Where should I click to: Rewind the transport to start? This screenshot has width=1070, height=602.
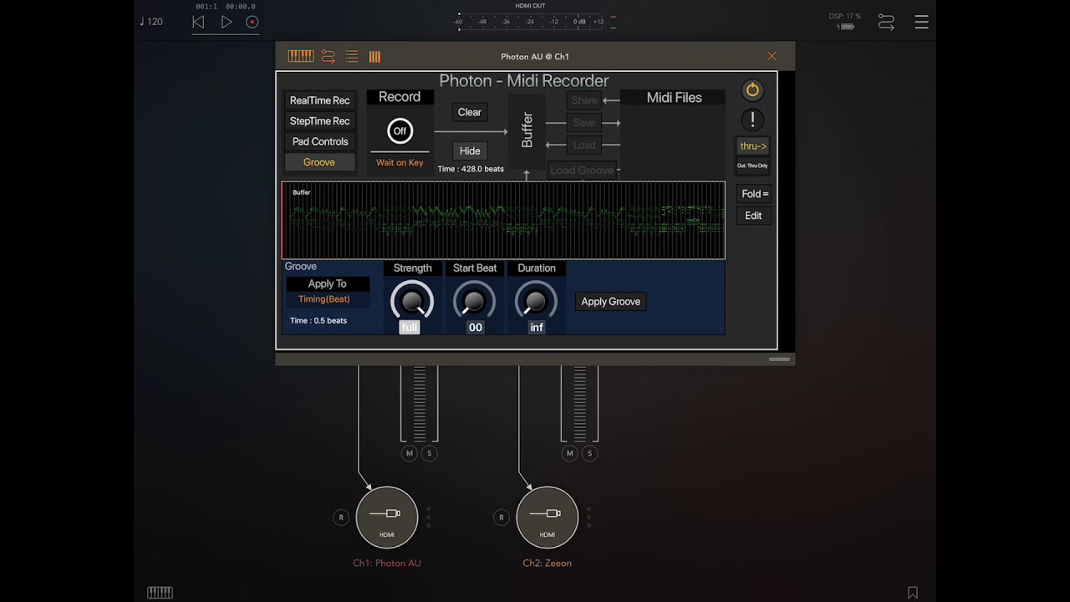198,22
